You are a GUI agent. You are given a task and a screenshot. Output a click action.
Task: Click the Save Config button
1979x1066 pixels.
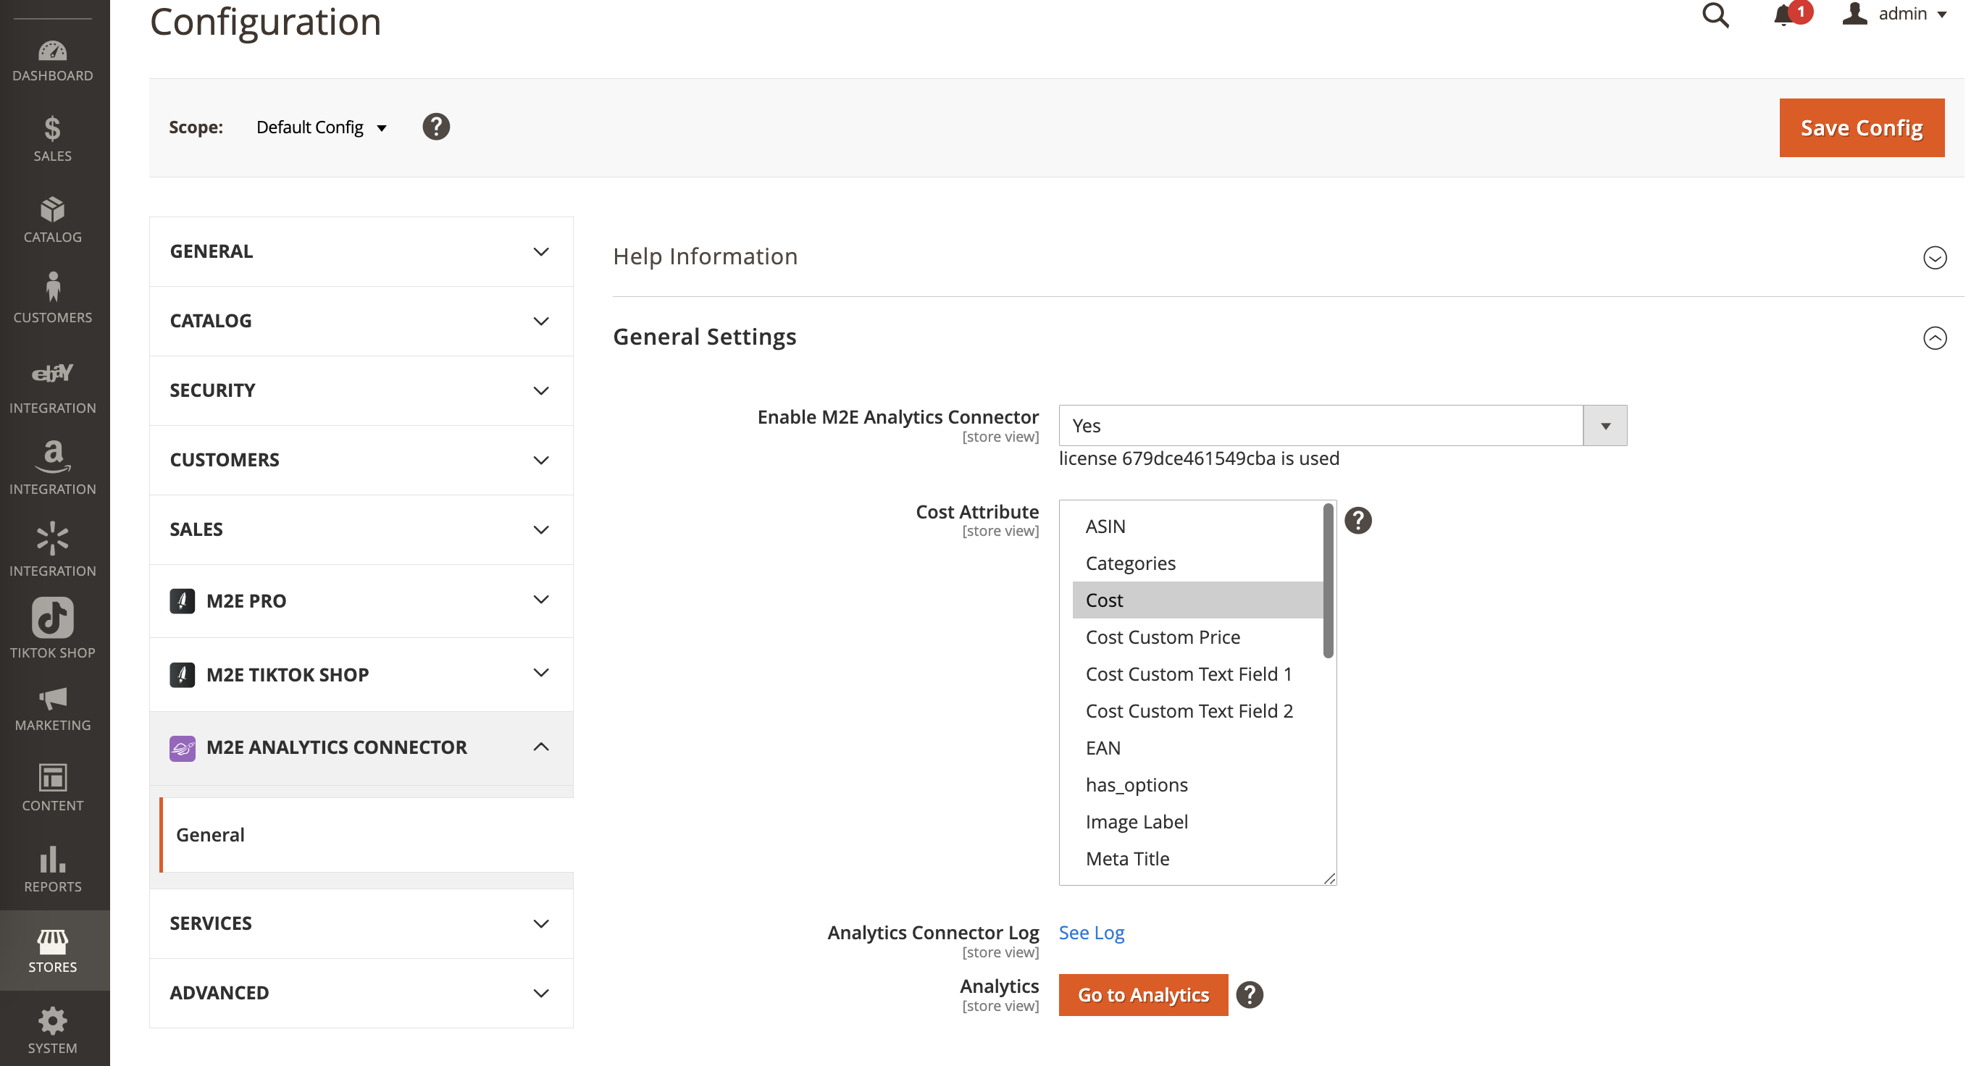tap(1861, 127)
